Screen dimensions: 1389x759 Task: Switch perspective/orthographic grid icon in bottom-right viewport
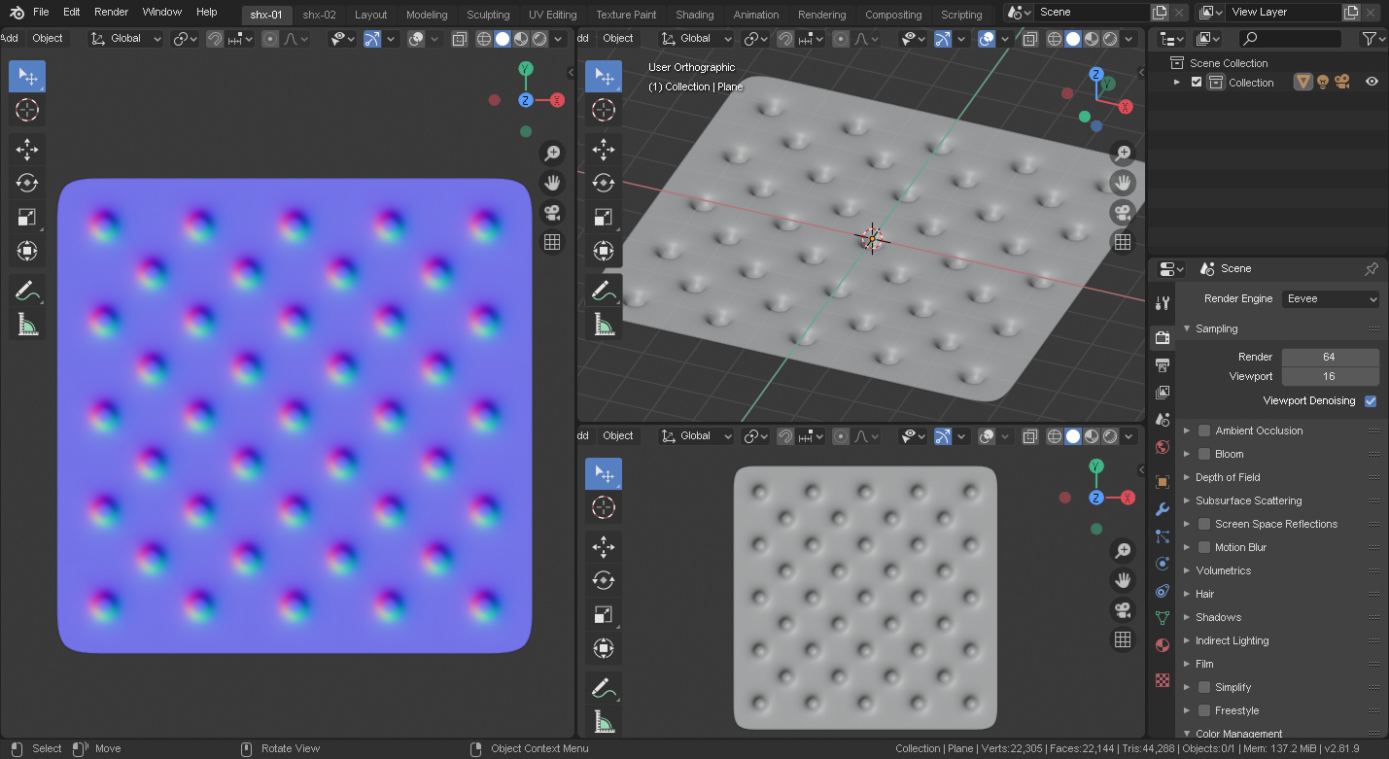coord(1123,639)
